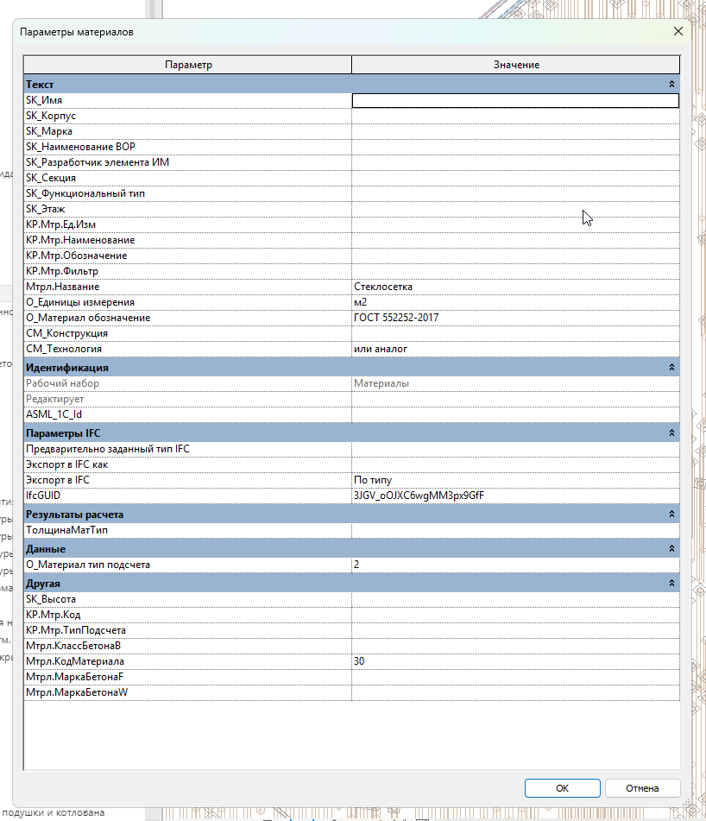Select the IfcGUID value 3JGV_oOJXC6wgMM3px9GfF
Image resolution: width=706 pixels, height=821 pixels.
515,496
